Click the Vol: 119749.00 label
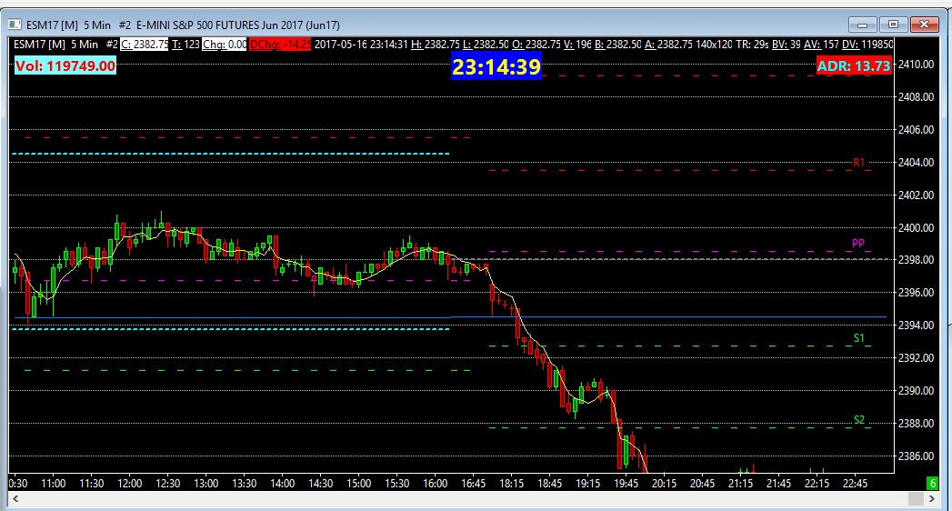Image resolution: width=952 pixels, height=511 pixels. (x=65, y=65)
